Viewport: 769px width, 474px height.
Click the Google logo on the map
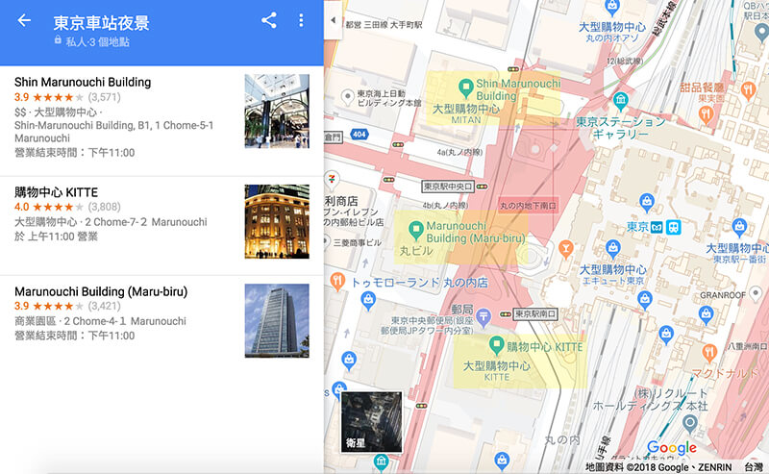point(671,447)
